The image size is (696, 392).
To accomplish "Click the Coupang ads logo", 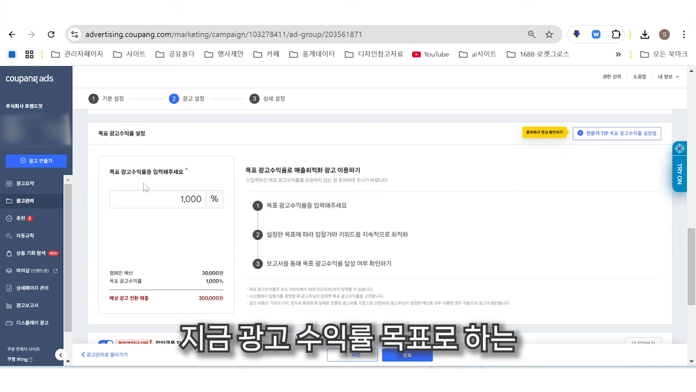I will [29, 78].
